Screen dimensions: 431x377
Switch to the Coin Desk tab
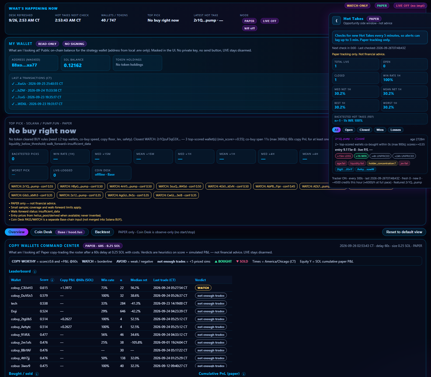click(x=60, y=232)
